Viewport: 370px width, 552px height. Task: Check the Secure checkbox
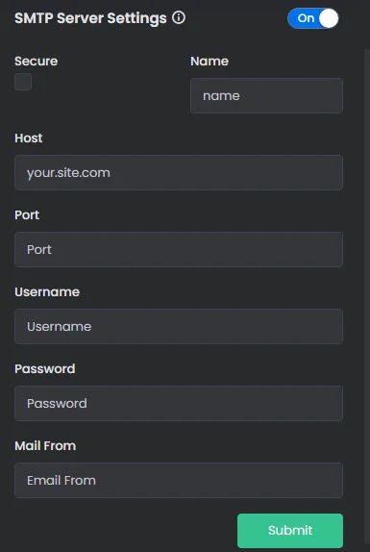(x=23, y=82)
